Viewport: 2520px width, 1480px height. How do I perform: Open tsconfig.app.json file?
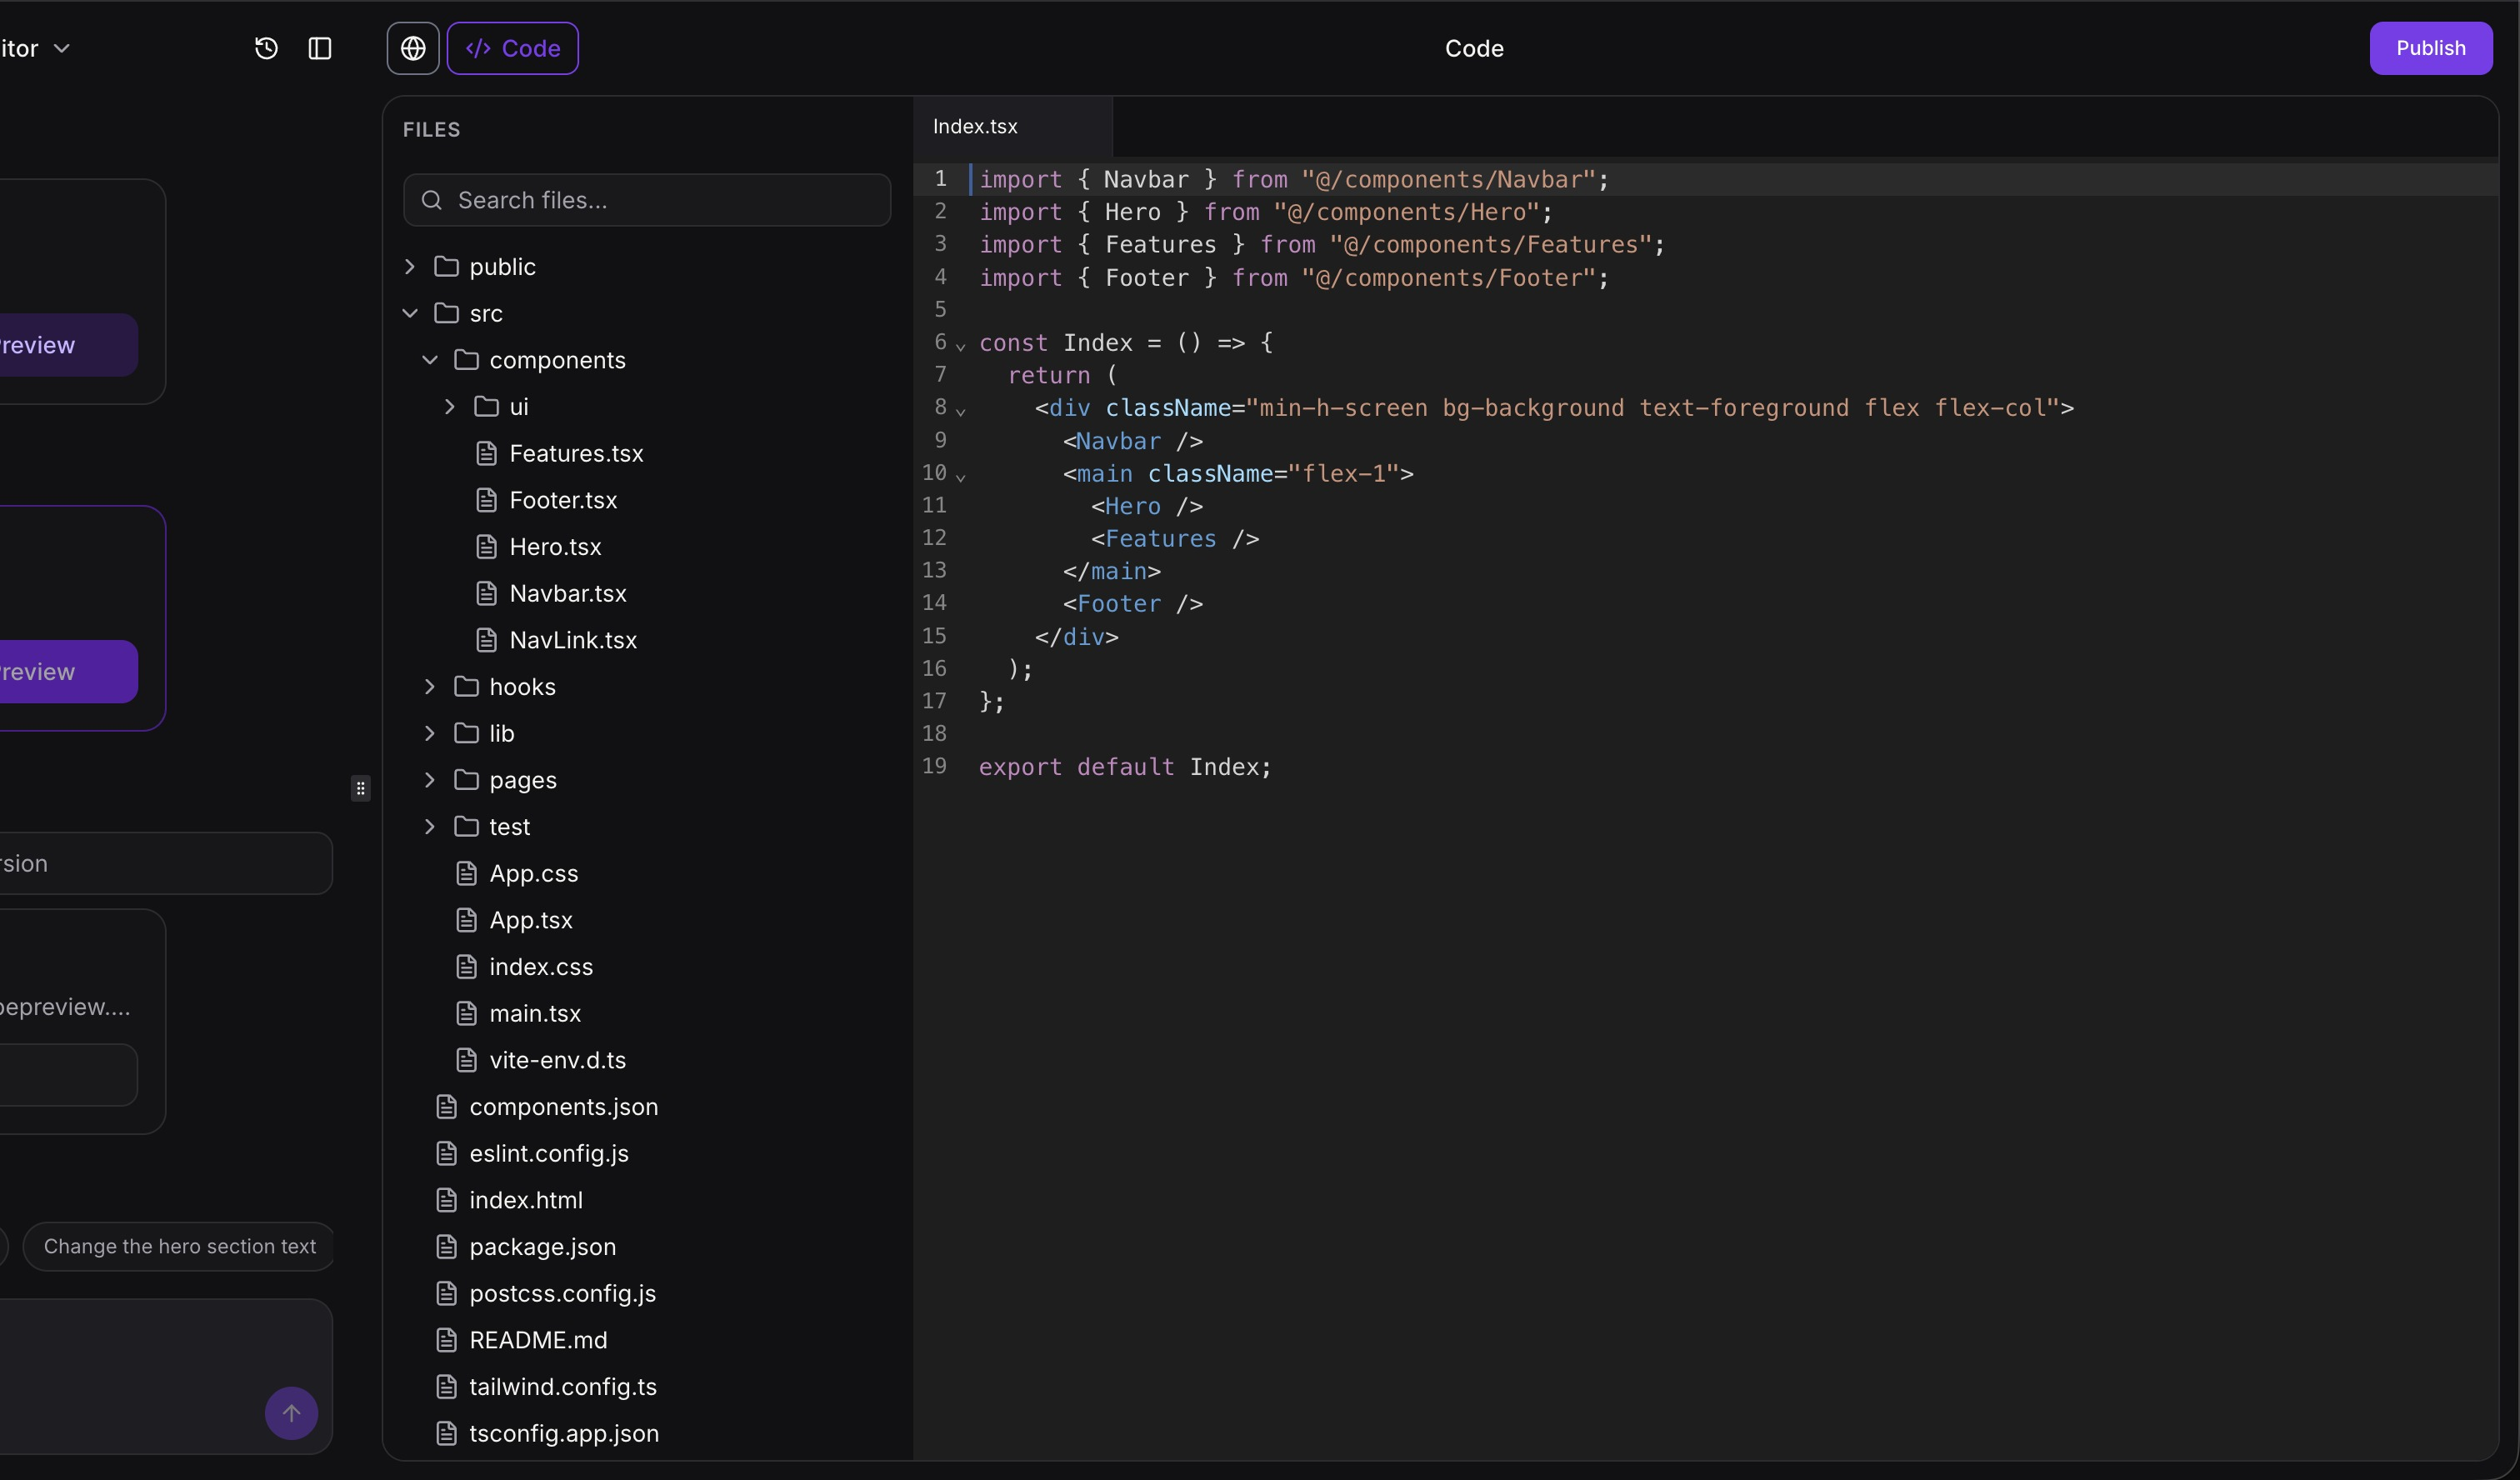pos(564,1433)
